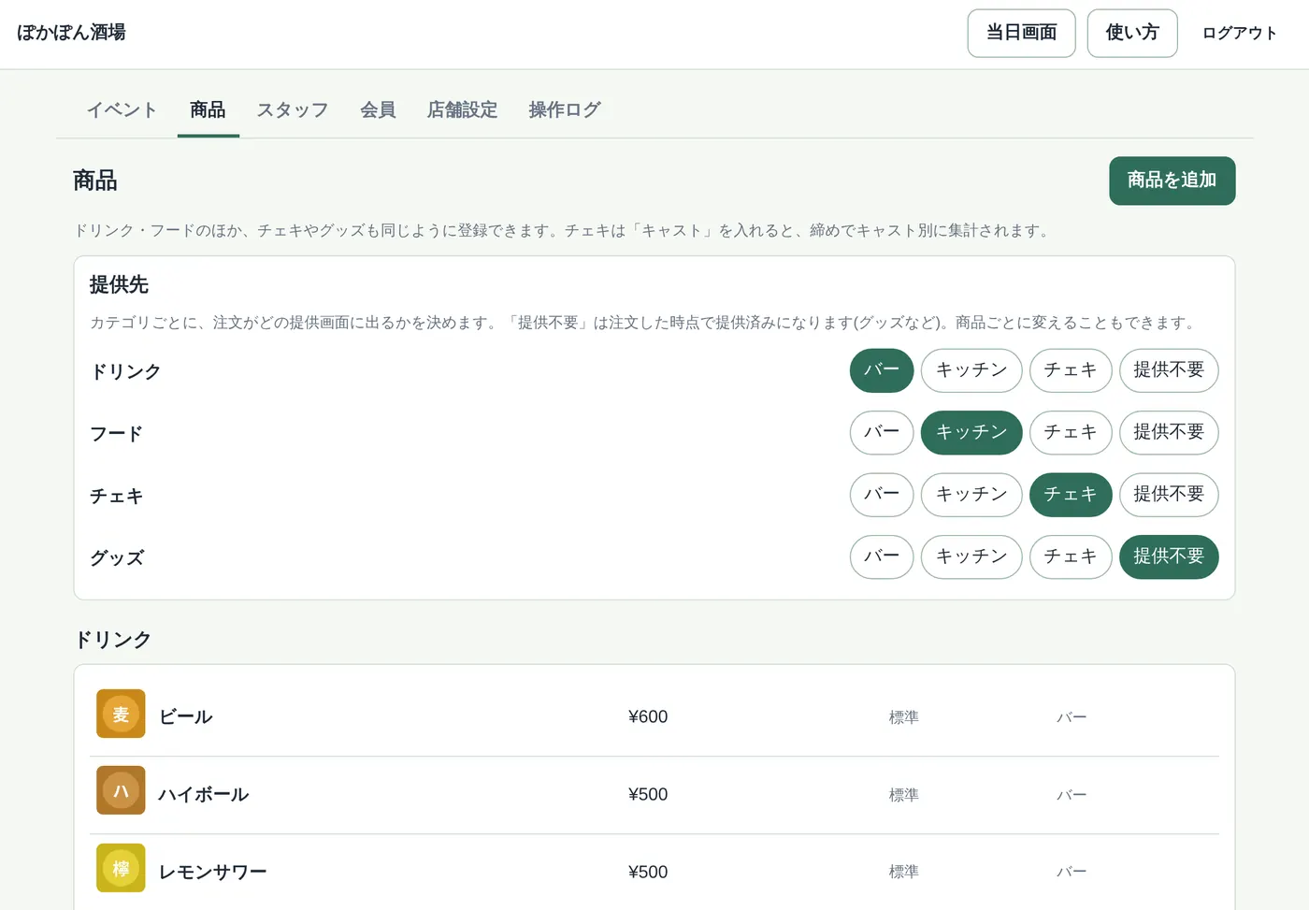This screenshot has height=910, width=1309.
Task: Open the 店舗設定 tab
Action: coord(462,110)
